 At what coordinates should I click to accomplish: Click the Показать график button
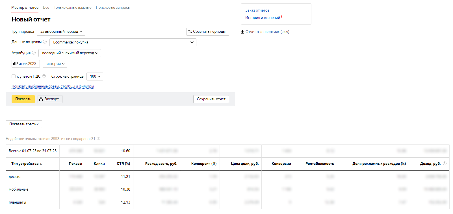pos(24,124)
